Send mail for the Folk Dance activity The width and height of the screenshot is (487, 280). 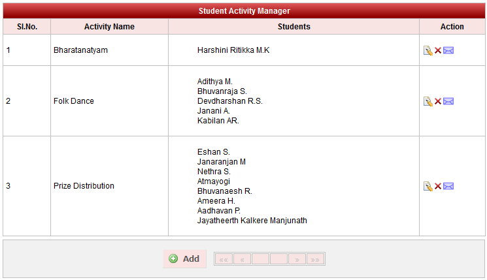pyautogui.click(x=448, y=101)
